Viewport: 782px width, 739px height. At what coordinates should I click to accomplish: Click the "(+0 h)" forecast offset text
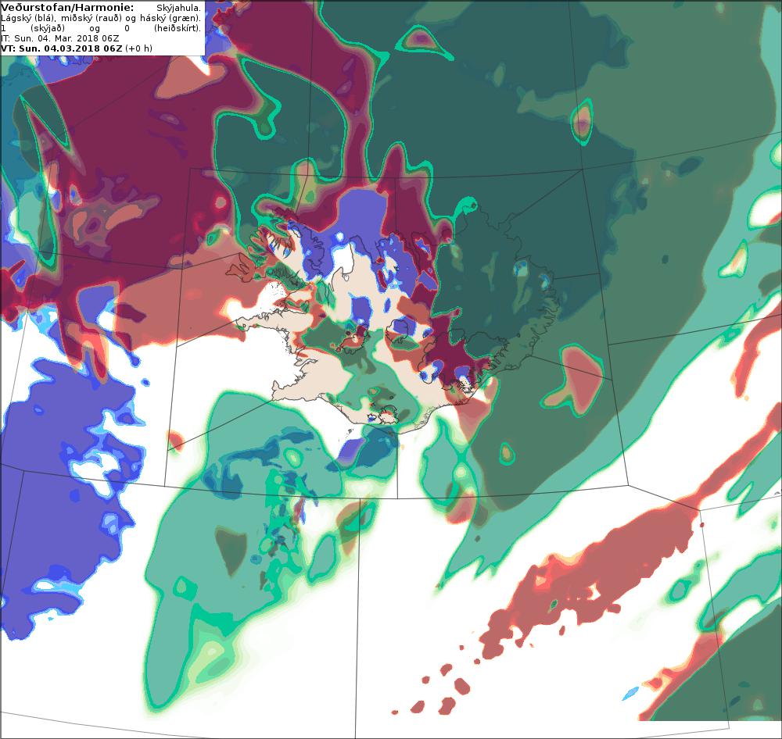click(x=138, y=48)
